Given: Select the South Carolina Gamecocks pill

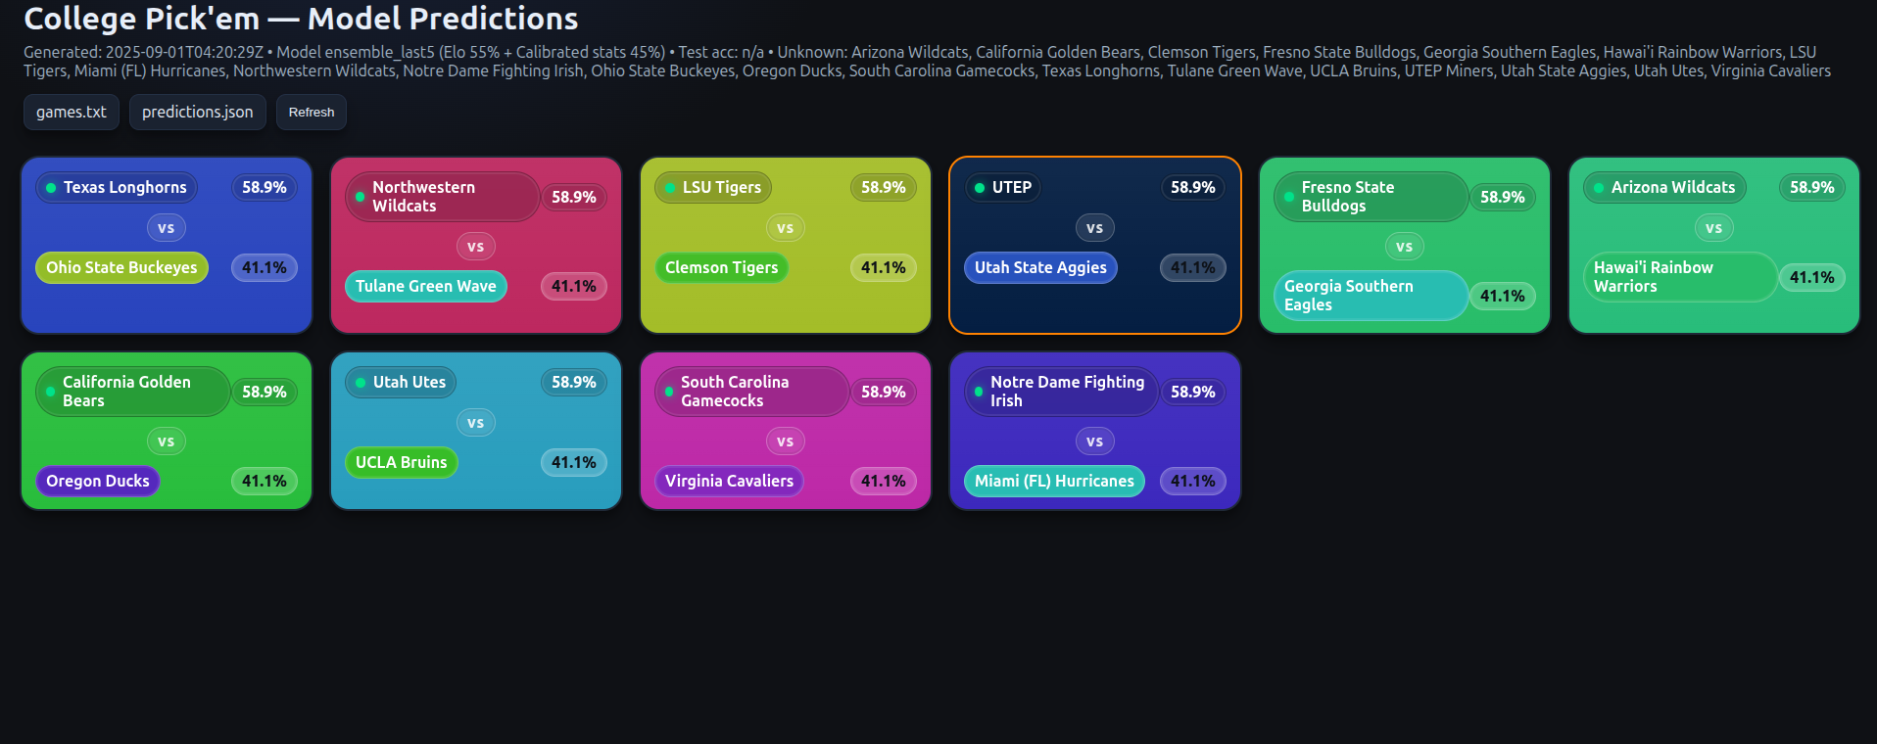Looking at the screenshot, I should [751, 392].
